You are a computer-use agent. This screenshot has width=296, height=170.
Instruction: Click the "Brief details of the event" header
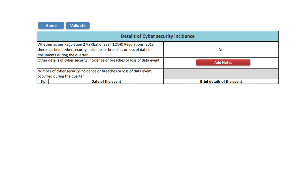[221, 82]
